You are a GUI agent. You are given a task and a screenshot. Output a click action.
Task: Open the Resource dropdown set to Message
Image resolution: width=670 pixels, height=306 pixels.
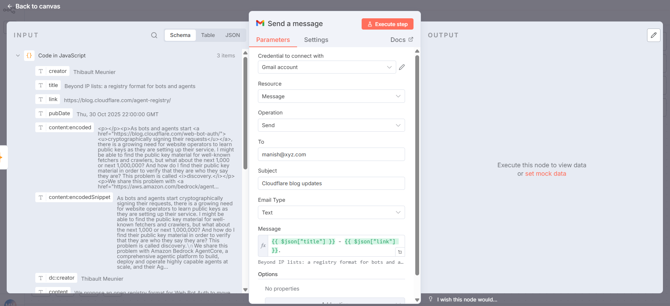click(x=331, y=96)
